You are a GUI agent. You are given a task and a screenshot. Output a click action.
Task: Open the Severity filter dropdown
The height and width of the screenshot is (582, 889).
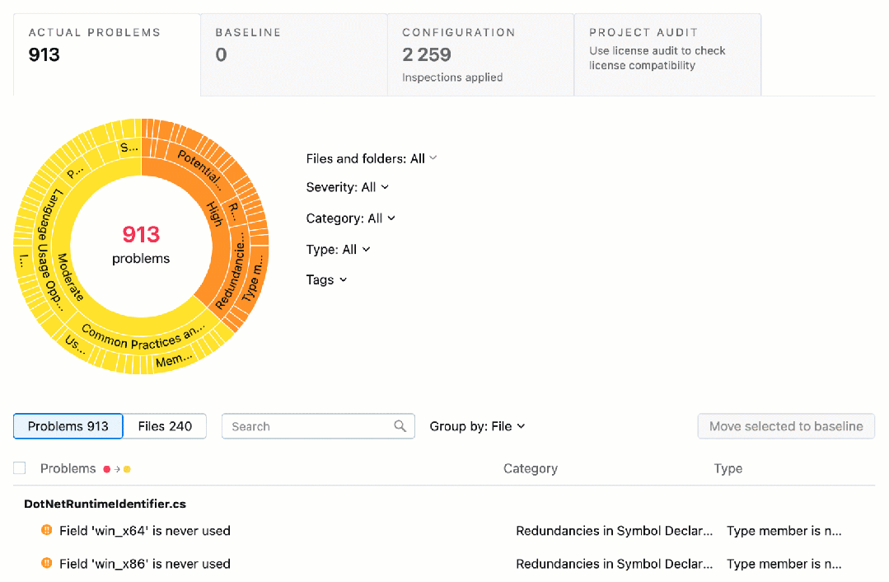pyautogui.click(x=347, y=187)
